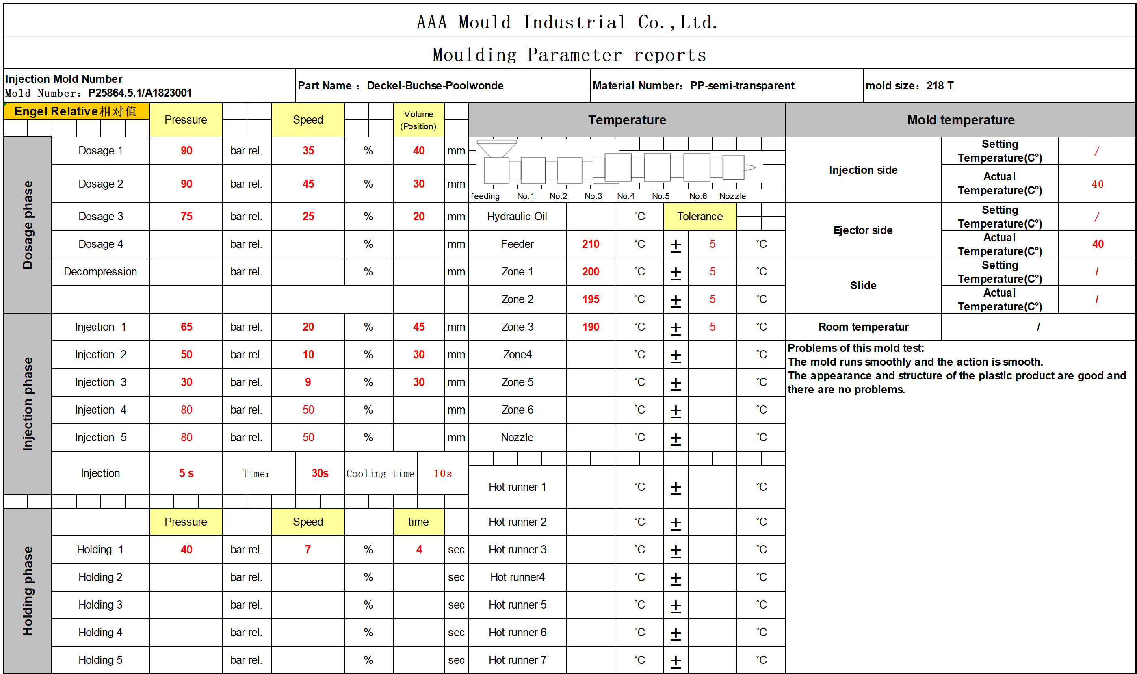Viewport: 1137px width, 674px height.
Task: Select the 'Engel Relative' orange header cell
Action: [x=76, y=111]
